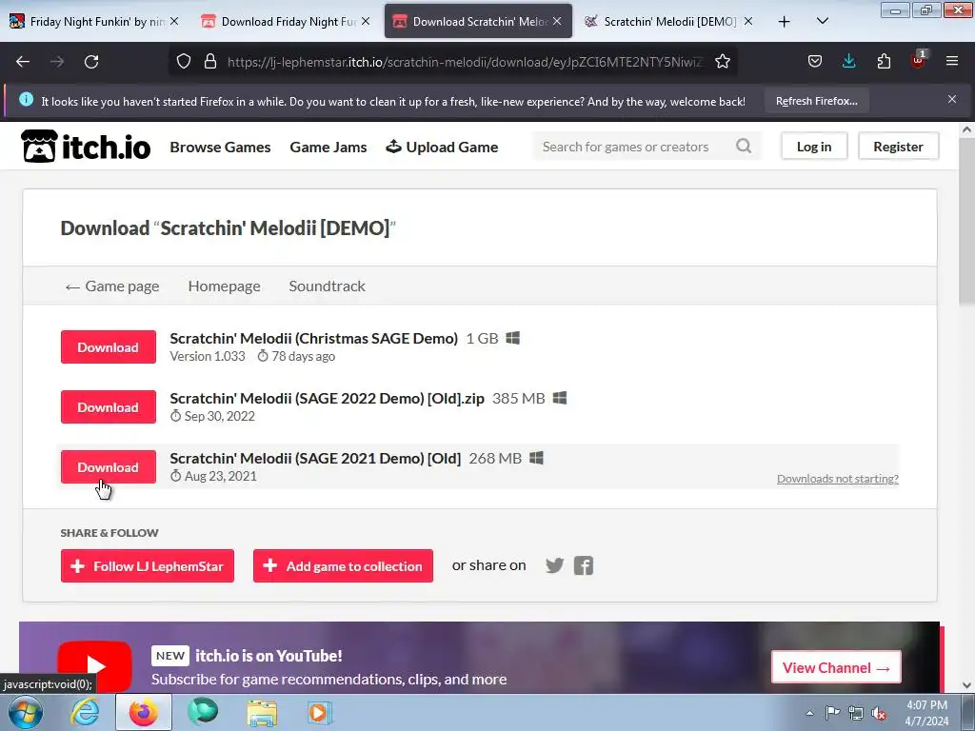Click the "Sep 30, 2022" date text
The width and height of the screenshot is (975, 731).
coord(220,417)
